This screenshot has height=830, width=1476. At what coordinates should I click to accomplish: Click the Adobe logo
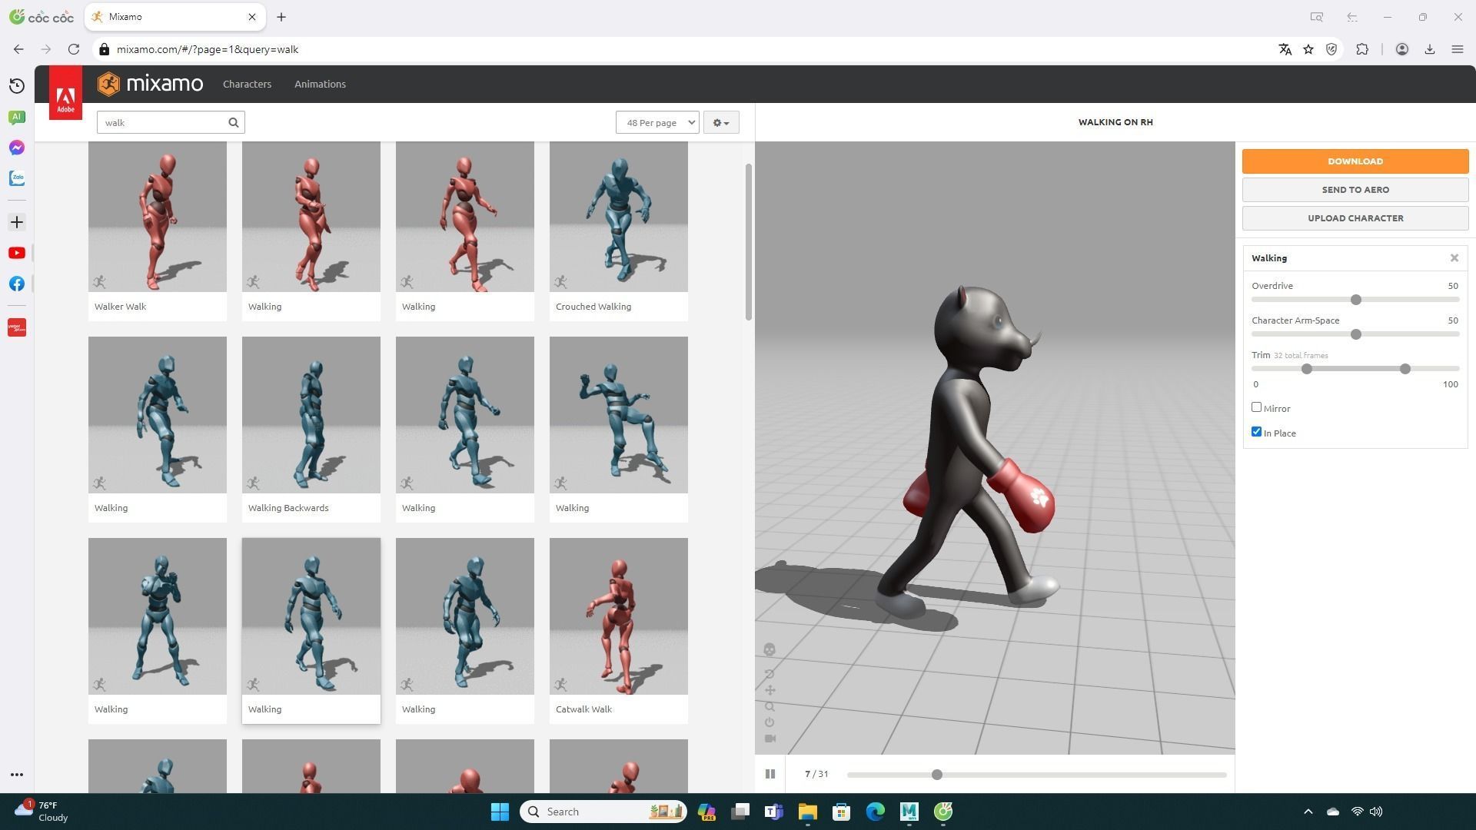65,92
